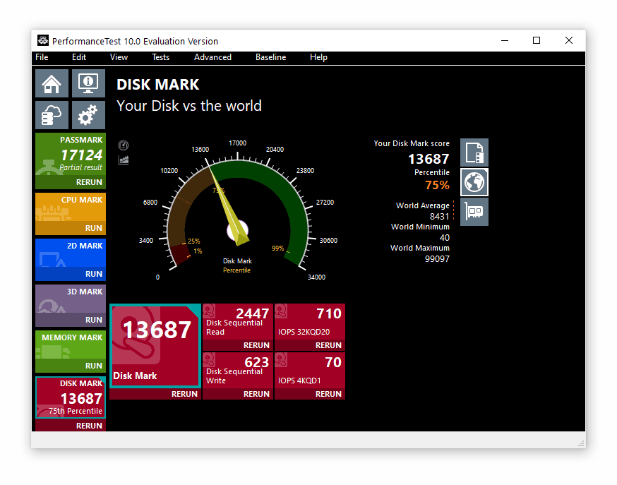The image size is (617, 485).
Task: Open the Home dashboard icon
Action: tap(52, 83)
